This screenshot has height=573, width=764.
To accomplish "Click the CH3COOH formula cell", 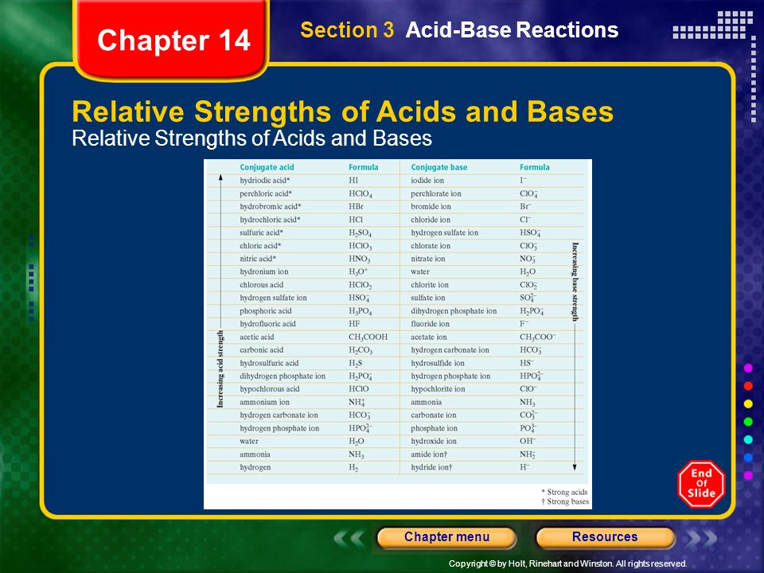I will (x=368, y=337).
